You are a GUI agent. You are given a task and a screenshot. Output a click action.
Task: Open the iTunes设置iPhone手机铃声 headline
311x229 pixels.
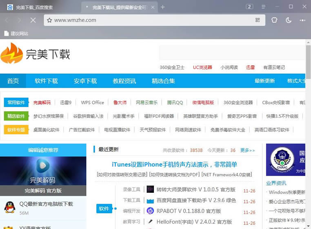click(x=174, y=165)
